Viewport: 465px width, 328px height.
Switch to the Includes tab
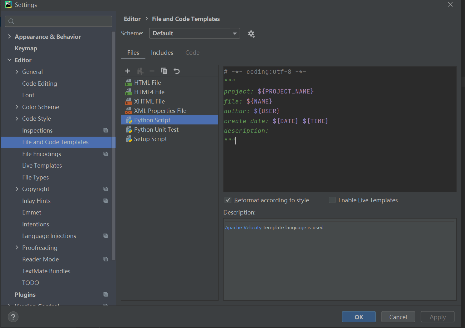click(x=162, y=53)
